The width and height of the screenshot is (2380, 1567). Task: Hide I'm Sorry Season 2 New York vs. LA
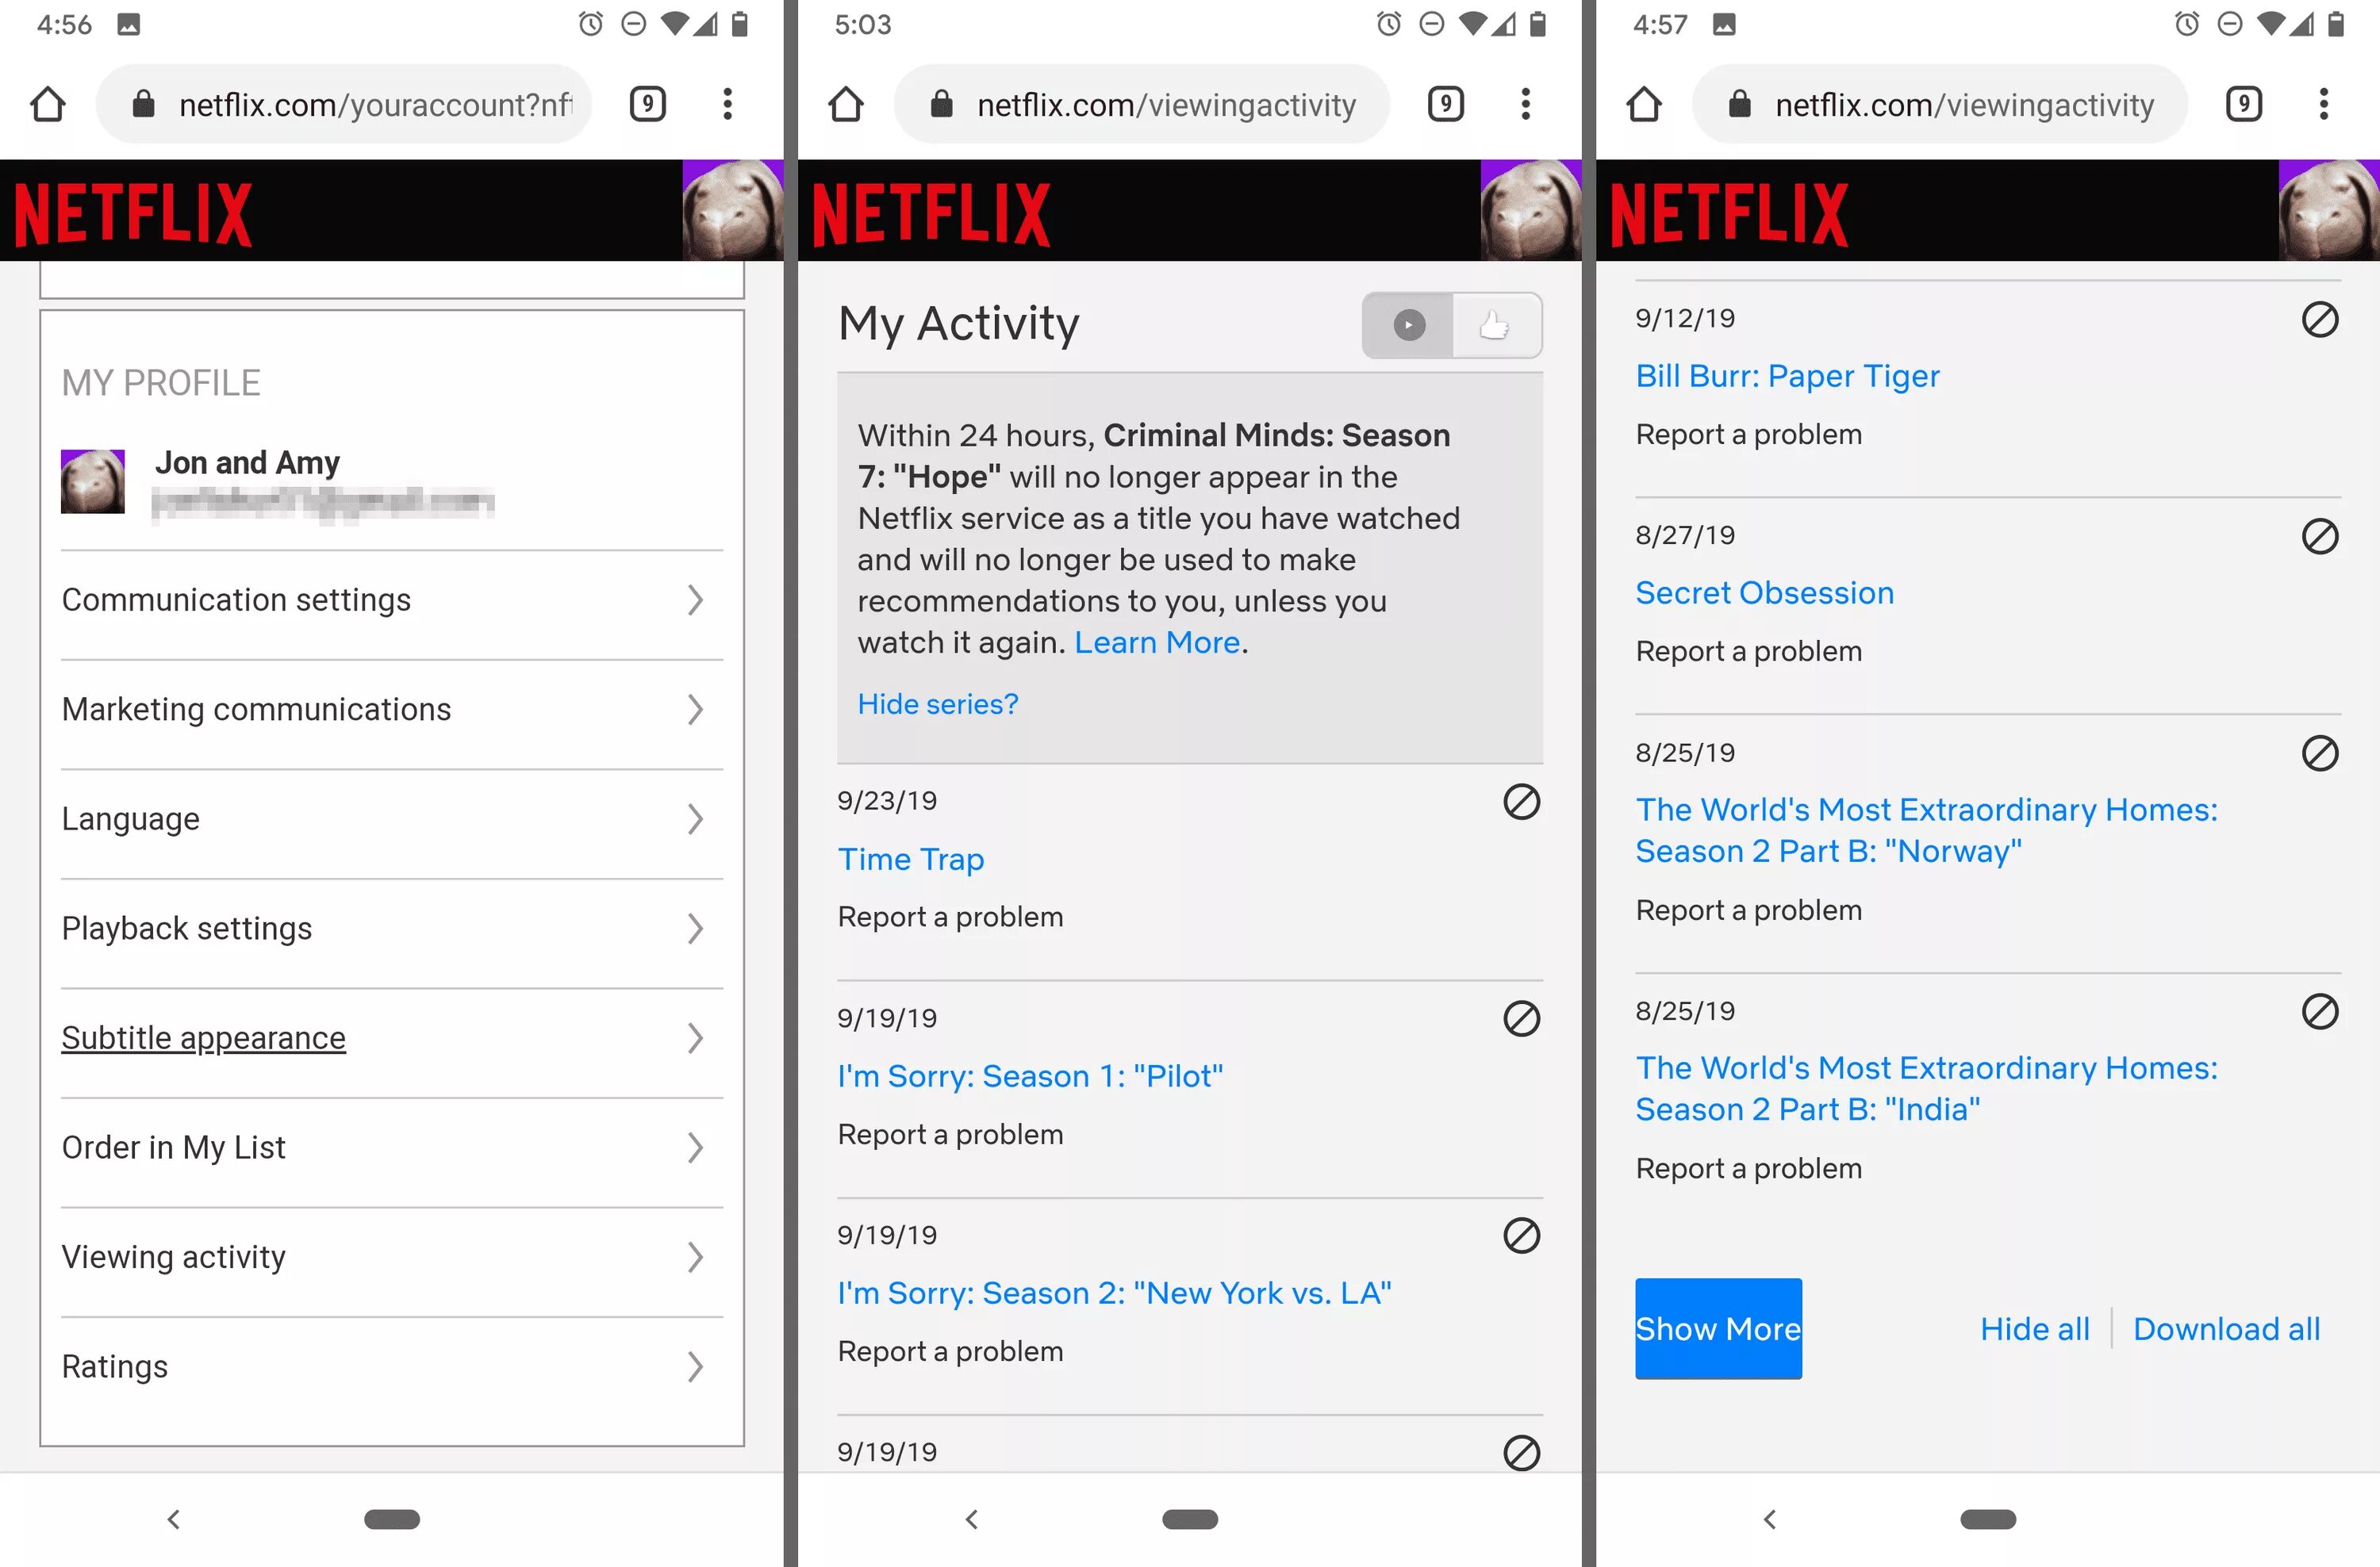[x=1521, y=1236]
